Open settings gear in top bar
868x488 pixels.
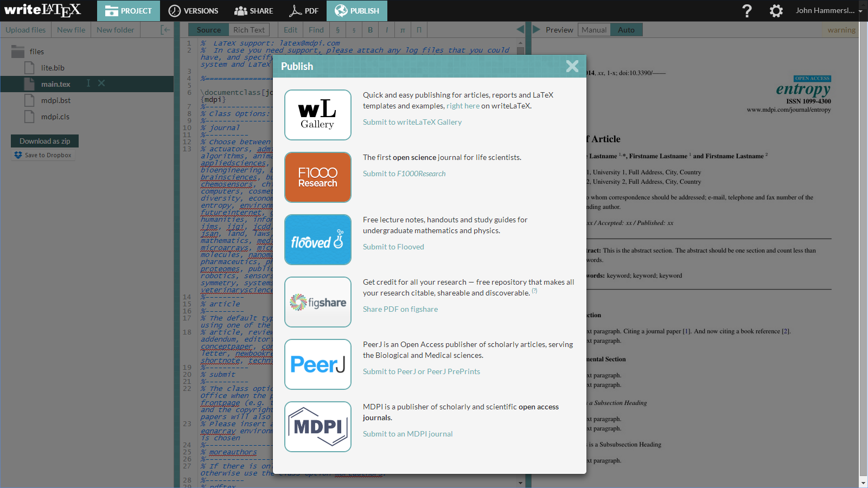coord(776,11)
